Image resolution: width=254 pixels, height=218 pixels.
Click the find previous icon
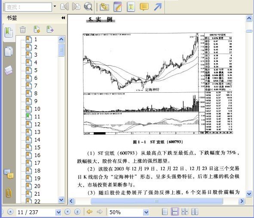(x=64, y=6)
